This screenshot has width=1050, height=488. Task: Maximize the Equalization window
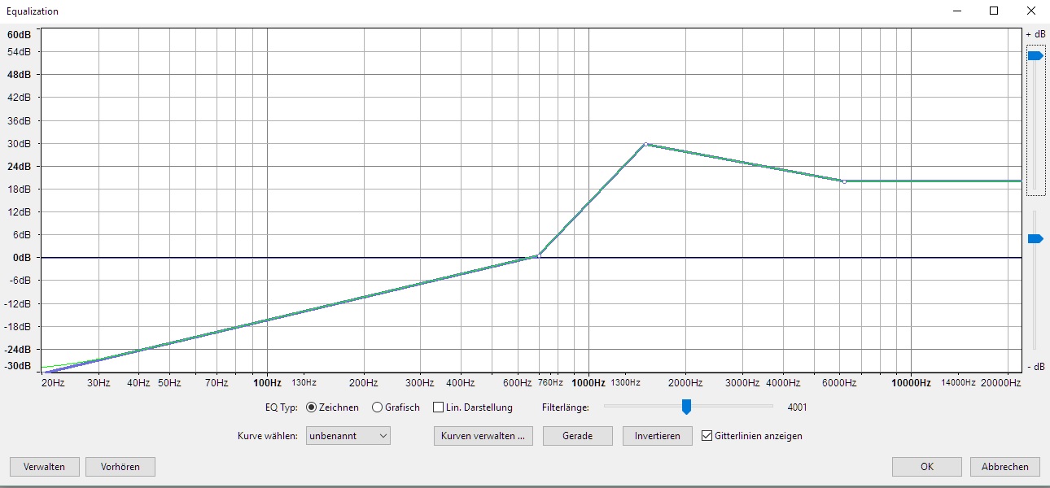994,11
